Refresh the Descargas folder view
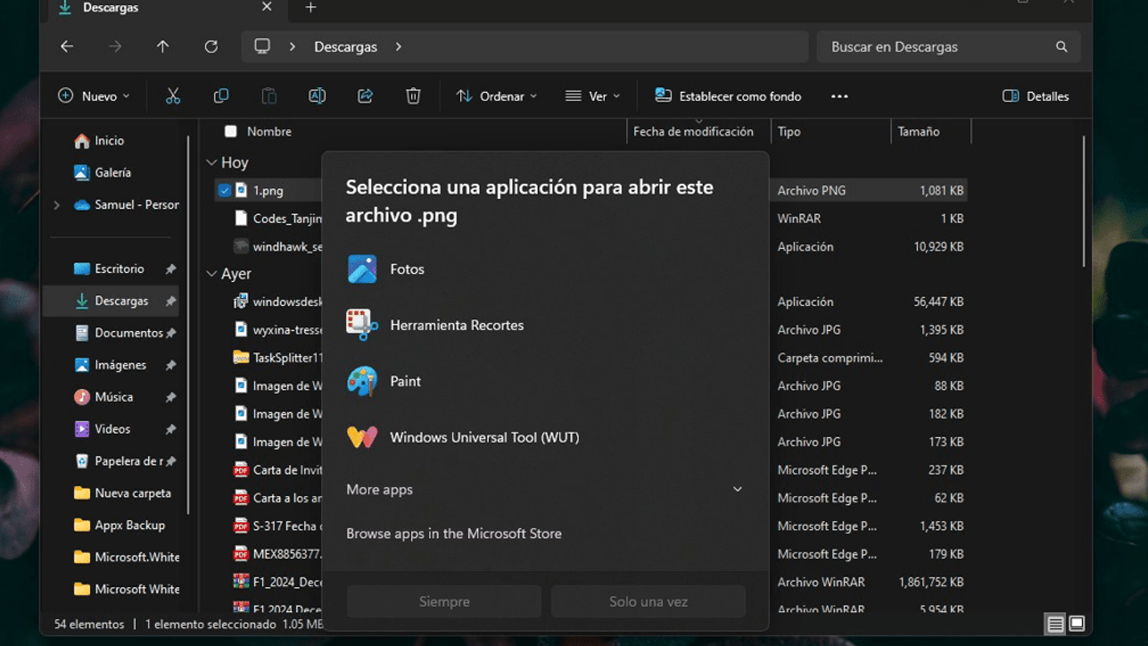 tap(211, 47)
